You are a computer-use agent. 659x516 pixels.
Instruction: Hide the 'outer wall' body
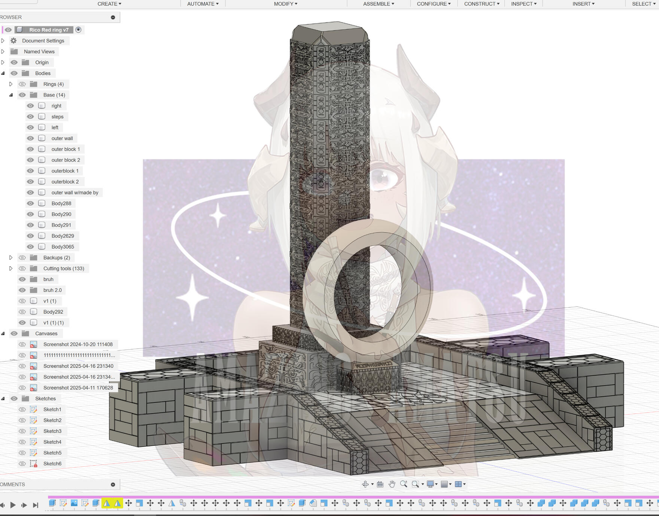click(x=30, y=138)
